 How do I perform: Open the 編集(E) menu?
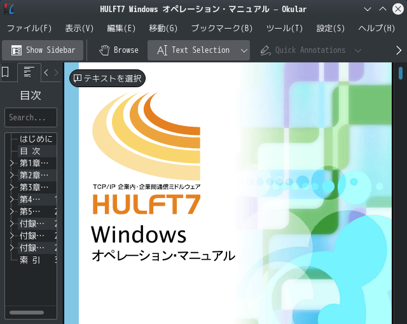[x=121, y=28]
